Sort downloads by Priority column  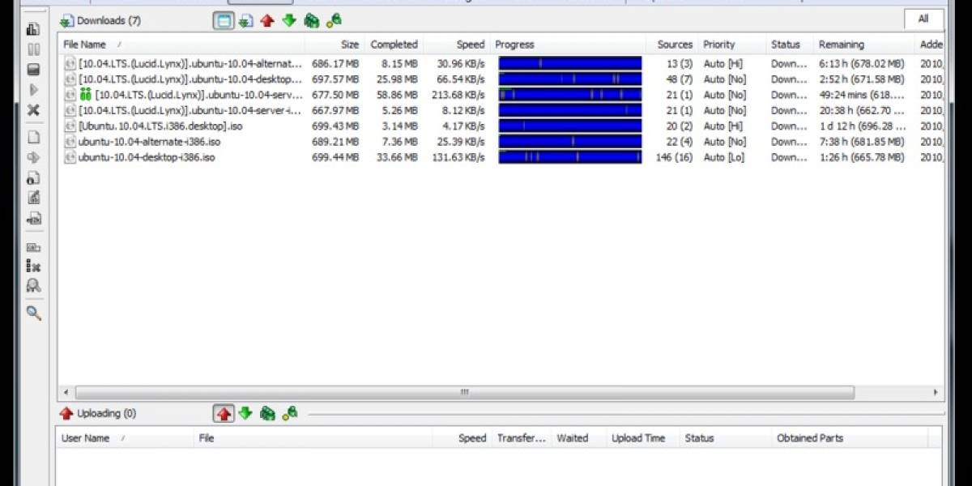[732, 45]
